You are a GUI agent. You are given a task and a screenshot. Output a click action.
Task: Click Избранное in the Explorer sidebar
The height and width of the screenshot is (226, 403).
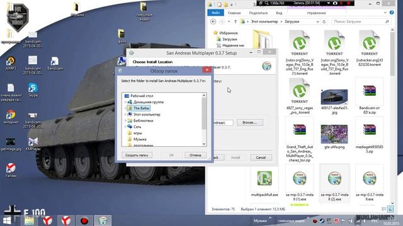pos(225,33)
